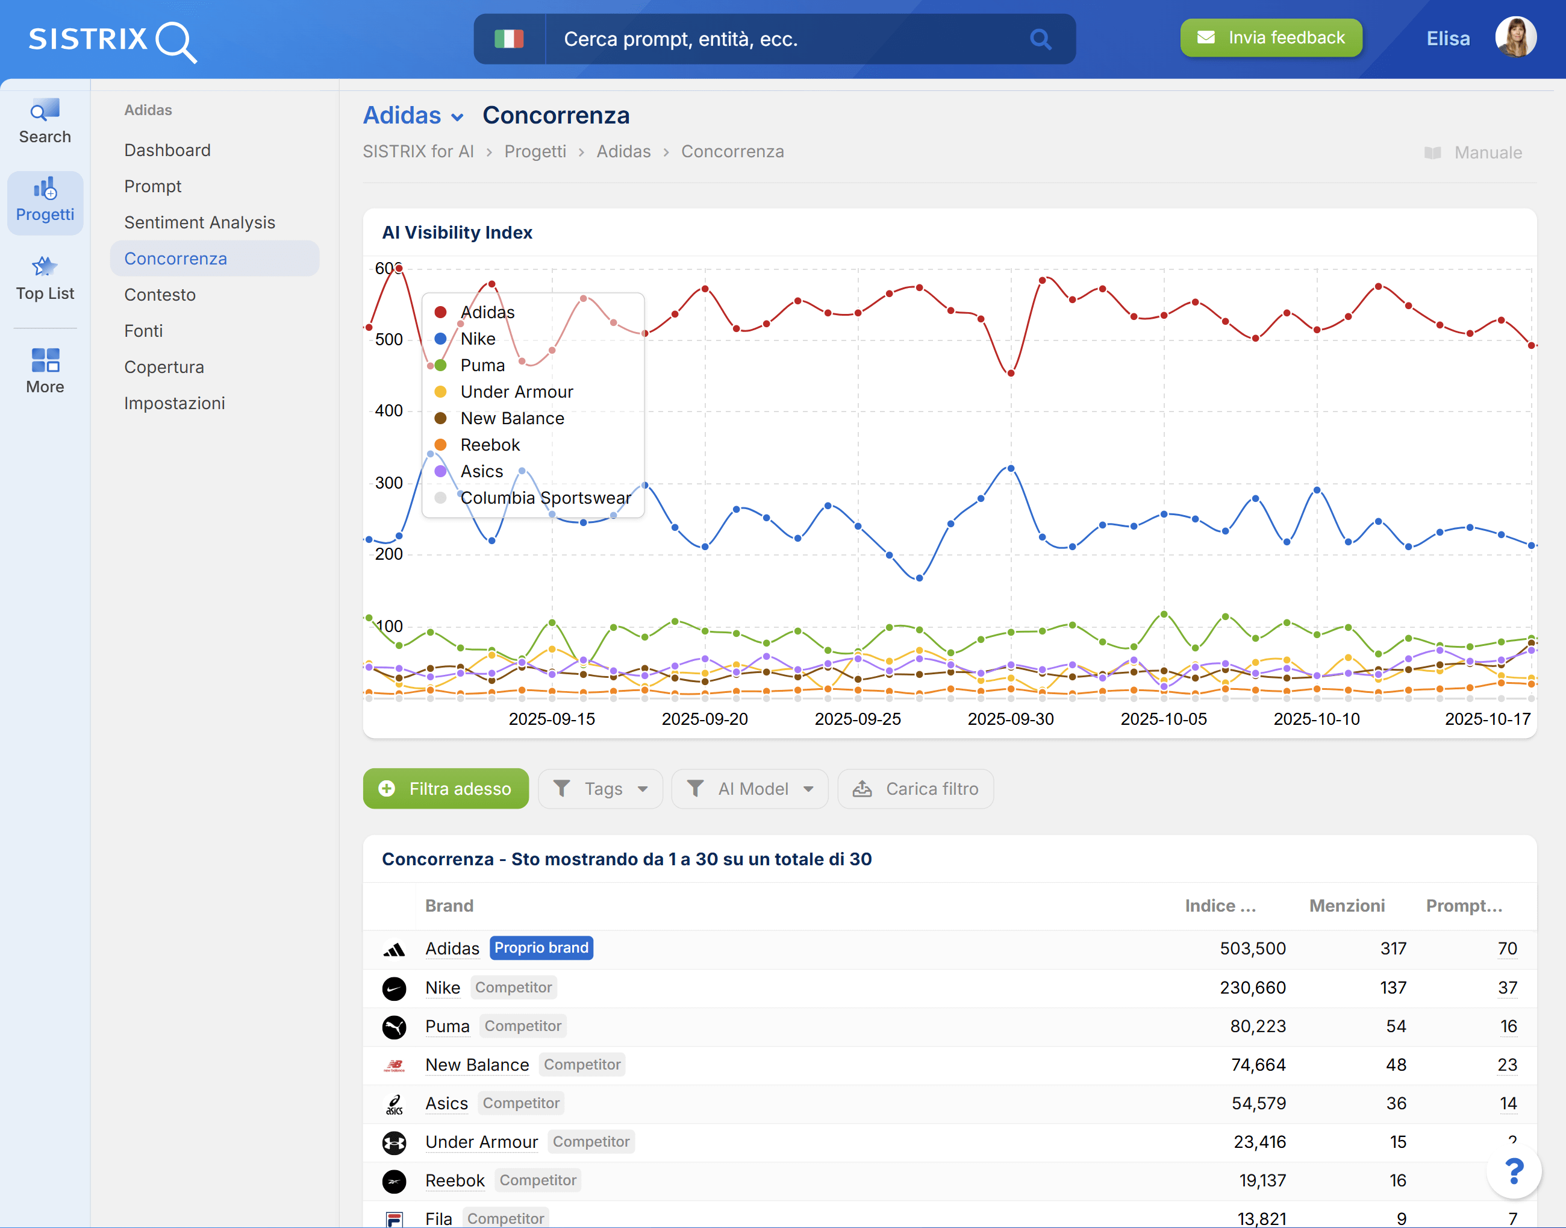
Task: Click the More icon in the sidebar
Action: point(45,368)
